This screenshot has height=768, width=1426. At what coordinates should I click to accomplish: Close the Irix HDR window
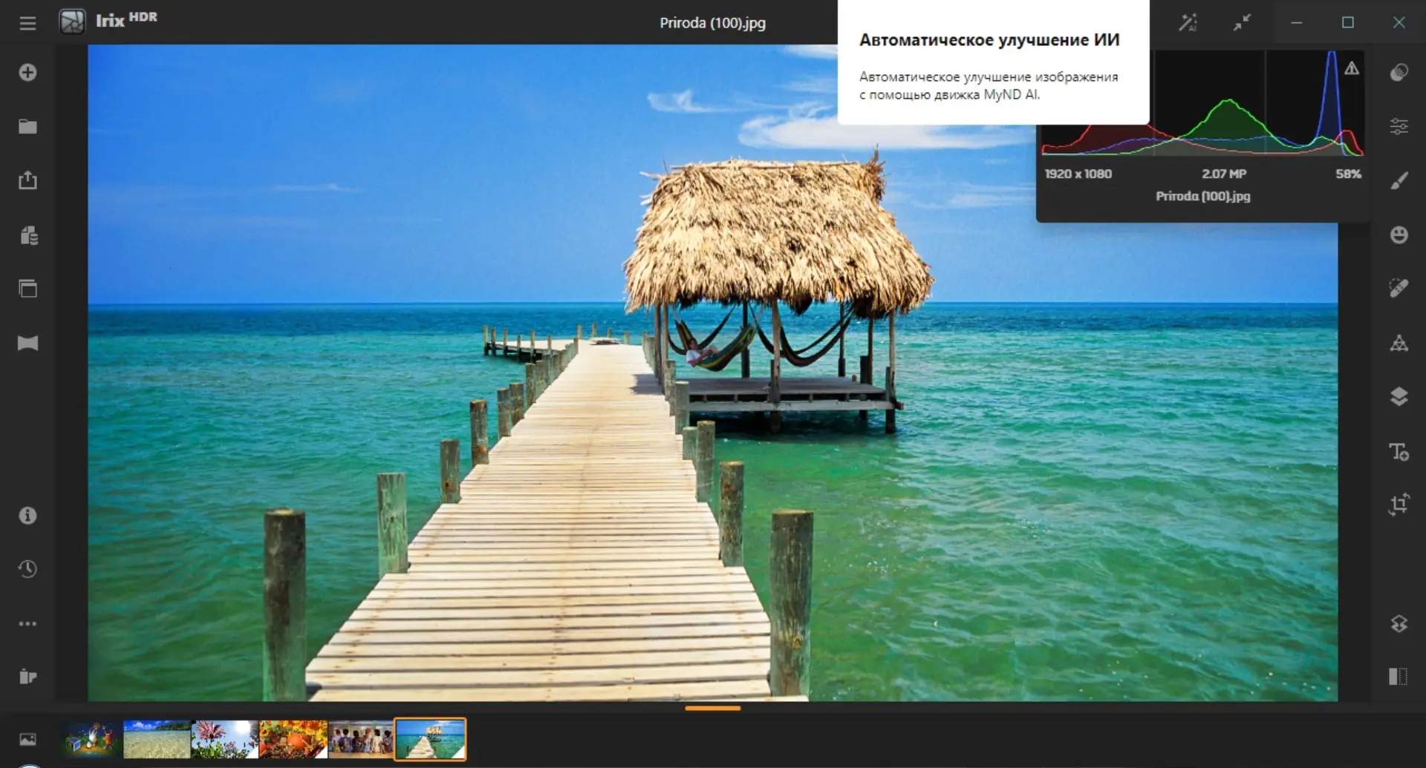click(1399, 22)
